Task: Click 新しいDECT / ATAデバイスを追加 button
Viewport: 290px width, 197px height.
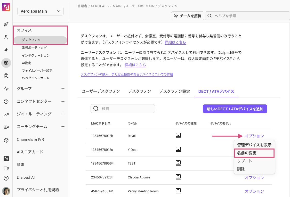Action: pyautogui.click(x=235, y=109)
